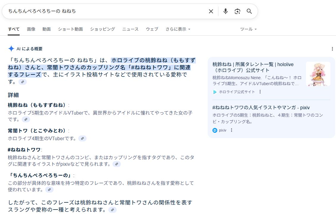Open source link icon after 桃鈴ねね description

point(26,119)
